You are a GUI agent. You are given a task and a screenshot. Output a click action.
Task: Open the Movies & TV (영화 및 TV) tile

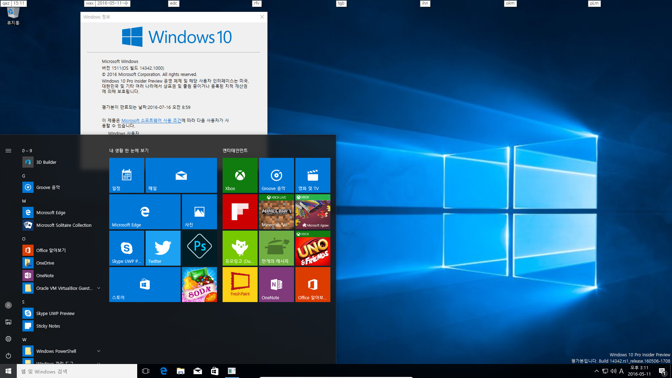[x=313, y=175]
